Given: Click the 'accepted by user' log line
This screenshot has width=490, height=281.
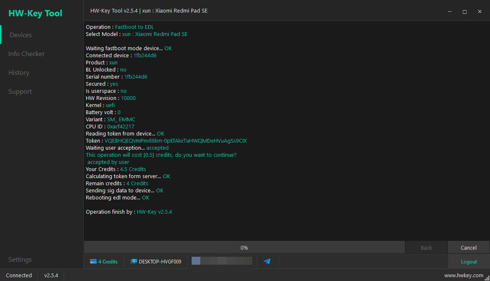Looking at the screenshot, I should (x=108, y=162).
